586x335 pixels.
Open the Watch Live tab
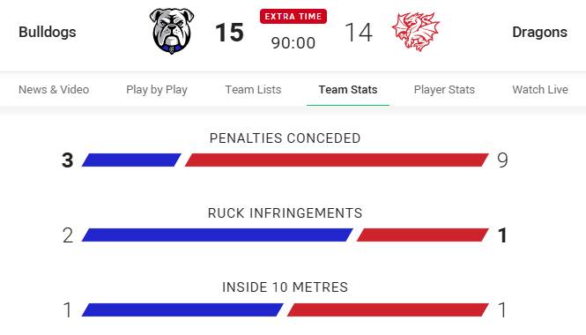(x=540, y=90)
